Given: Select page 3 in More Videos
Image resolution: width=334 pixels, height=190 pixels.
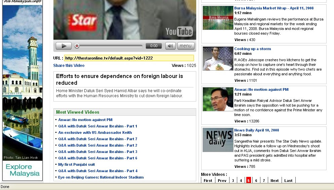Looking at the screenshot, I should (233, 180).
